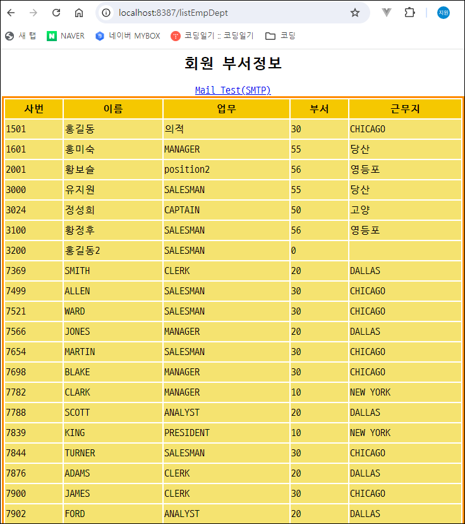Click the name BLAKE

77,372
